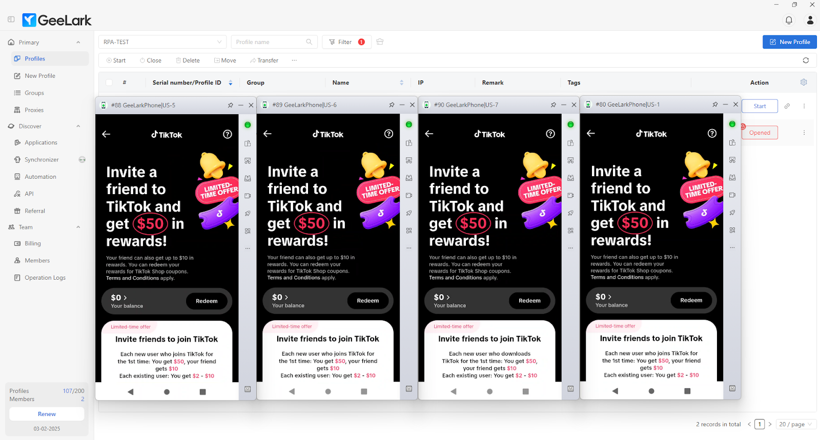Click the Opened button in Action column
The width and height of the screenshot is (820, 440).
click(x=760, y=133)
